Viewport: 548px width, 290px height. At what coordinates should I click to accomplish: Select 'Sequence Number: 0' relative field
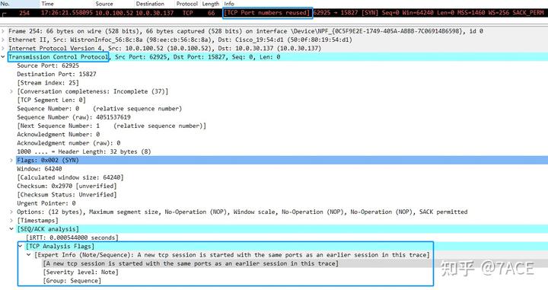(100, 109)
